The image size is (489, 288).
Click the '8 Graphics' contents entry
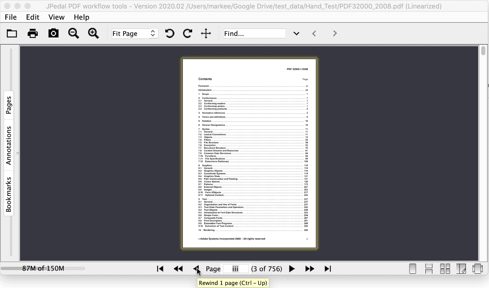coord(253,166)
